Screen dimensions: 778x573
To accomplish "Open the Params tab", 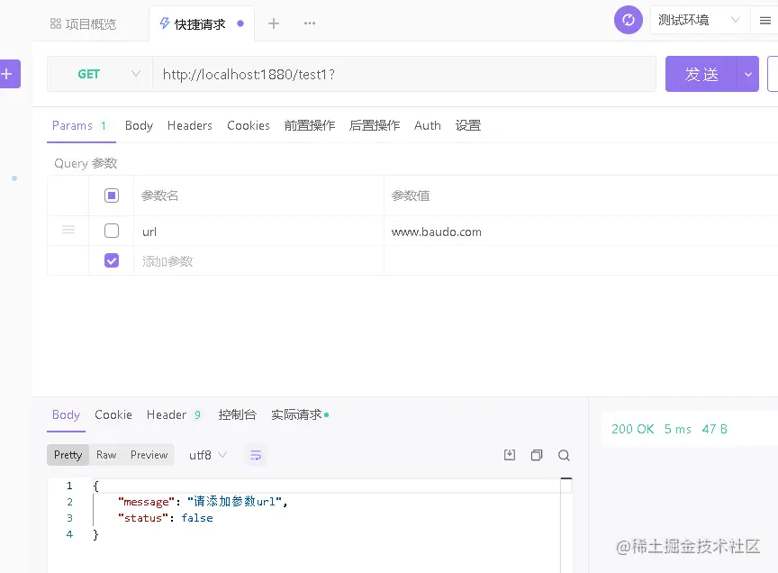I will tap(80, 125).
